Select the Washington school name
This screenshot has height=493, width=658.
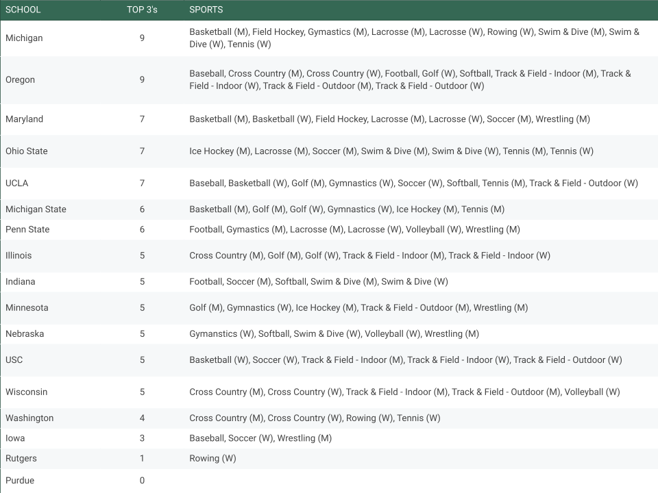point(29,418)
